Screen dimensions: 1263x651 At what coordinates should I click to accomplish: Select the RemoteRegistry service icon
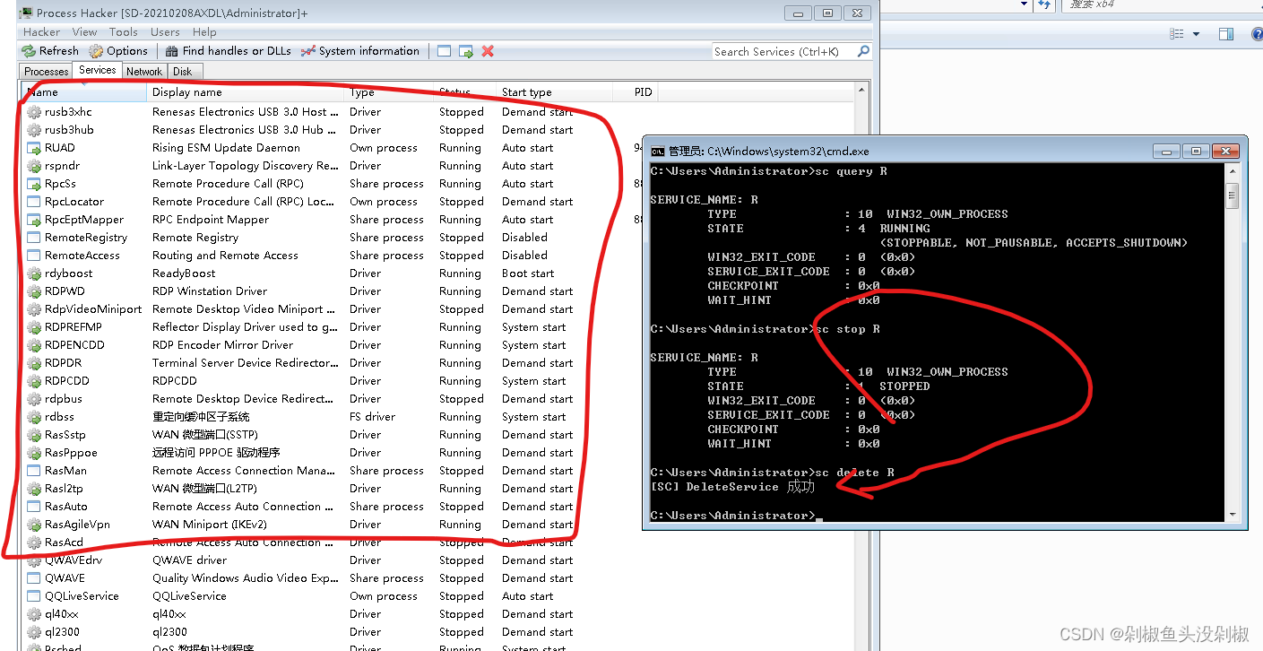click(34, 238)
